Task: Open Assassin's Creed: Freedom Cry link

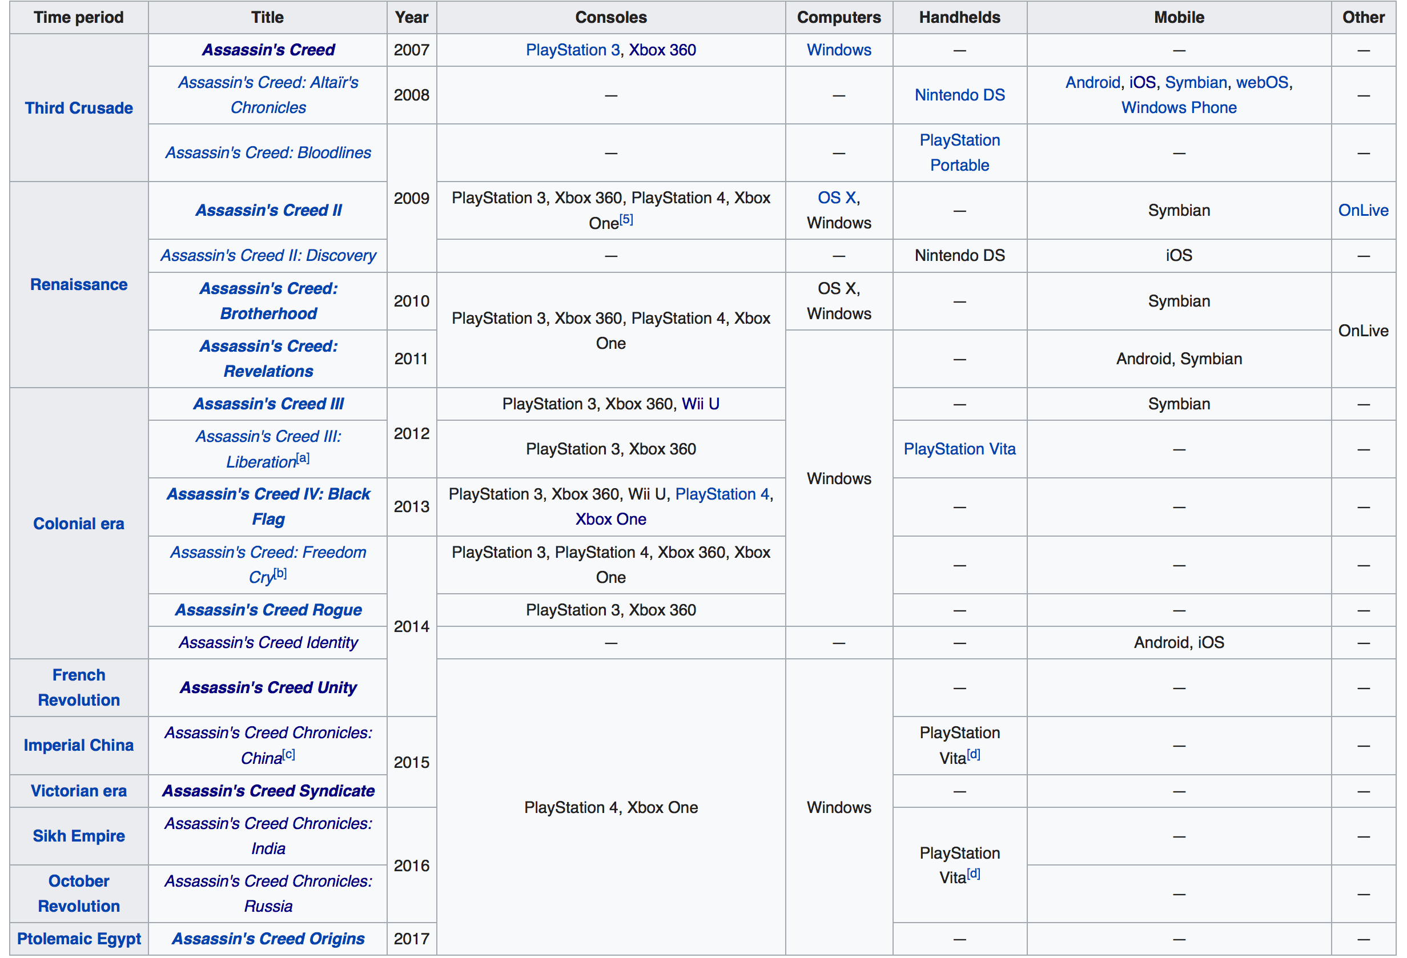Action: click(x=268, y=565)
